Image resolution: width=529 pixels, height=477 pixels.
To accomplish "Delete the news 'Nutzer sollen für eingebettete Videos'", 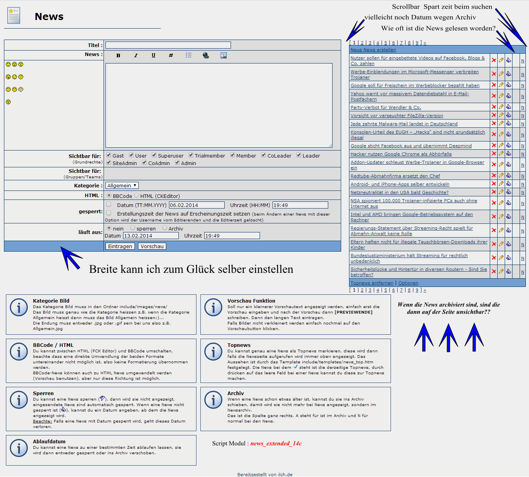I will pyautogui.click(x=494, y=60).
